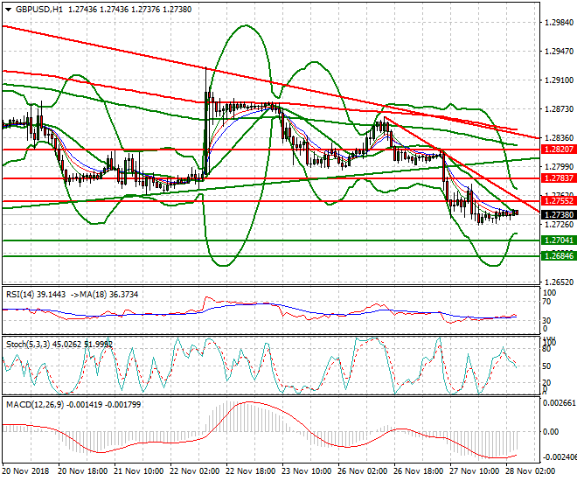Click the 26 Nov 18:00 time axis label
577x481 pixels.
pos(419,471)
